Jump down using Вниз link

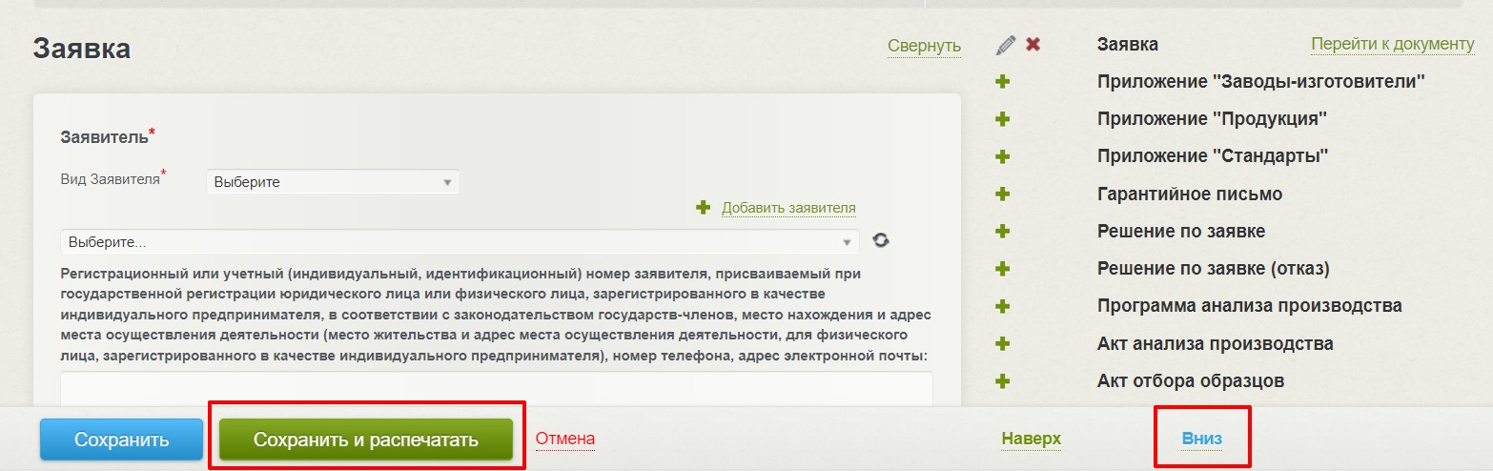click(1201, 439)
